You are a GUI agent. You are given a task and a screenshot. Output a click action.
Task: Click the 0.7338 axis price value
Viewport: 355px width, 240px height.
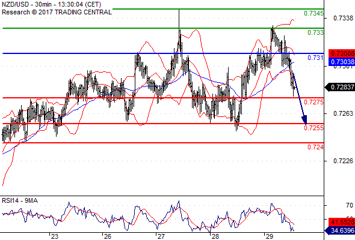(x=343, y=18)
